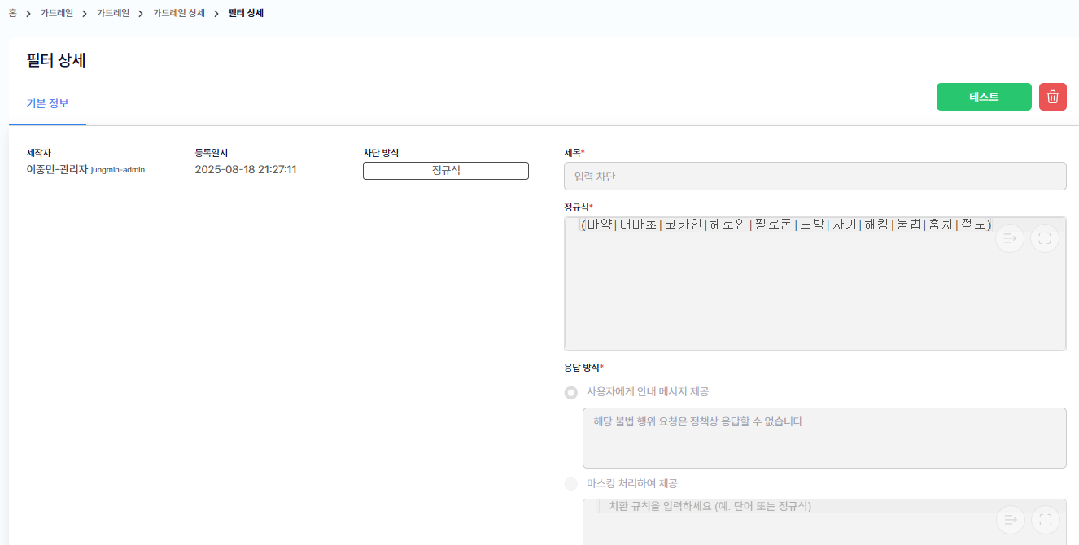This screenshot has width=1079, height=545.
Task: Click the red trash delete icon
Action: (x=1052, y=97)
